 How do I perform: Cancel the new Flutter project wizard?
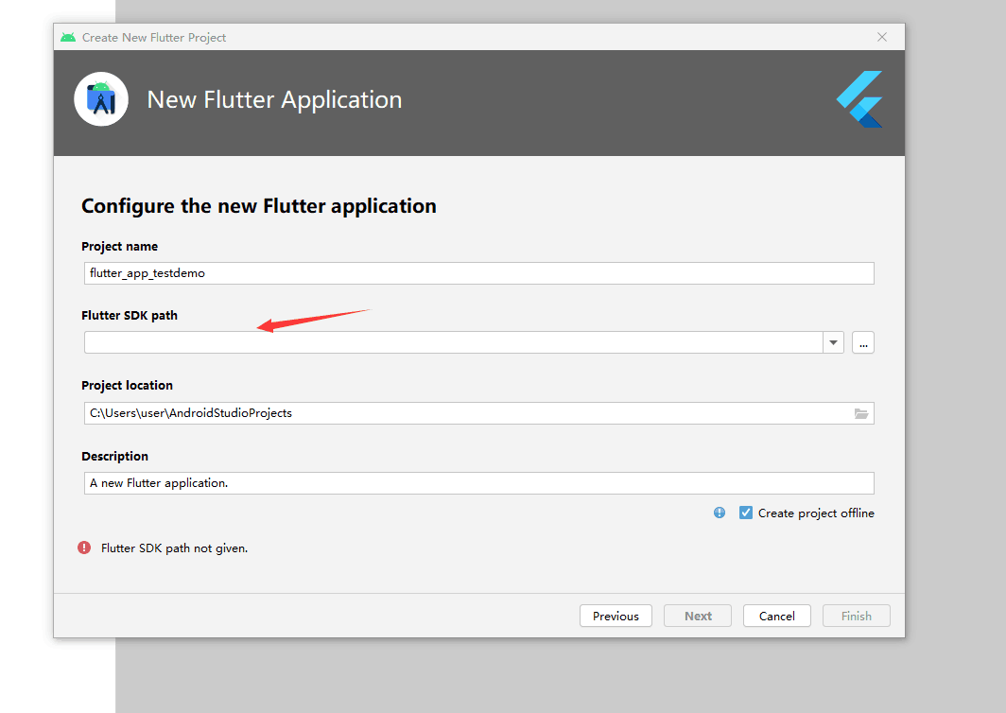tap(777, 616)
